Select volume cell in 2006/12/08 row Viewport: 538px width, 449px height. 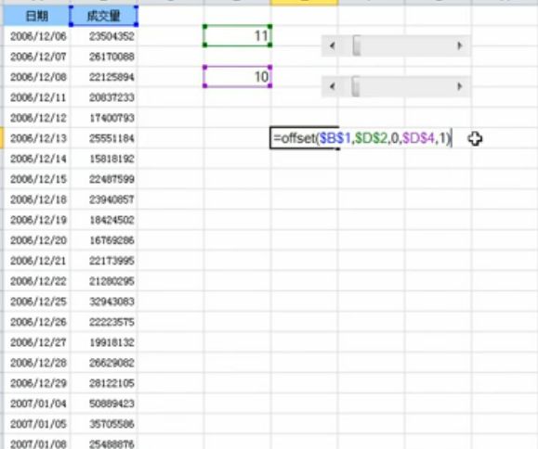point(104,77)
